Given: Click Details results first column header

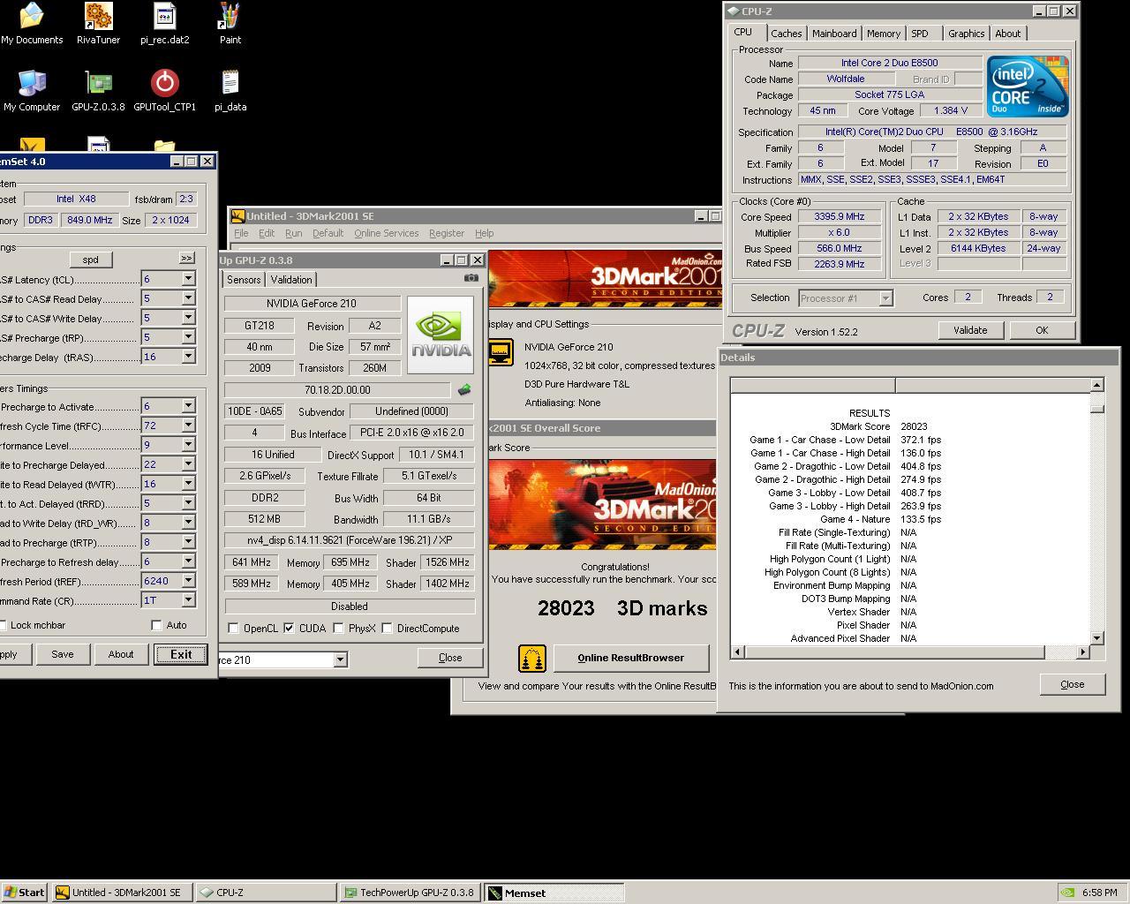Looking at the screenshot, I should [812, 385].
